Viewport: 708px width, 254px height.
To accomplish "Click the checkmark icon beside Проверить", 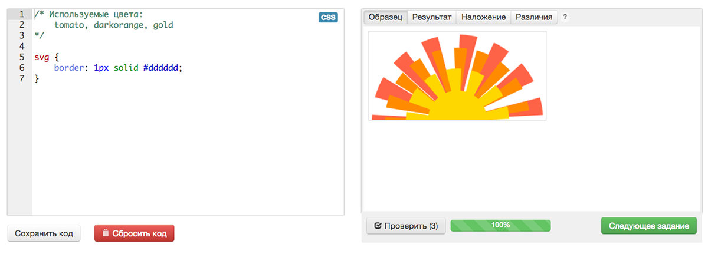I will (378, 226).
